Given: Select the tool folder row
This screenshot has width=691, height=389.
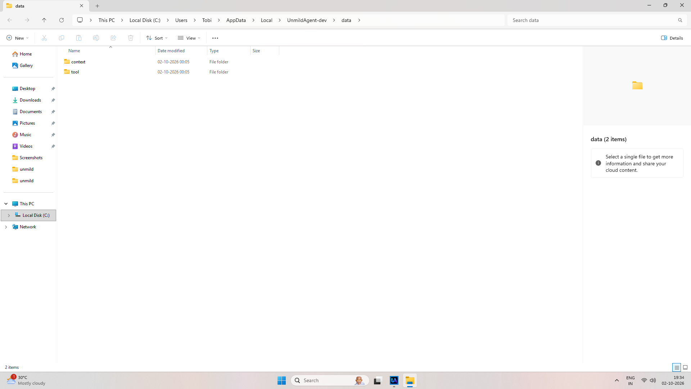Looking at the screenshot, I should tap(171, 72).
